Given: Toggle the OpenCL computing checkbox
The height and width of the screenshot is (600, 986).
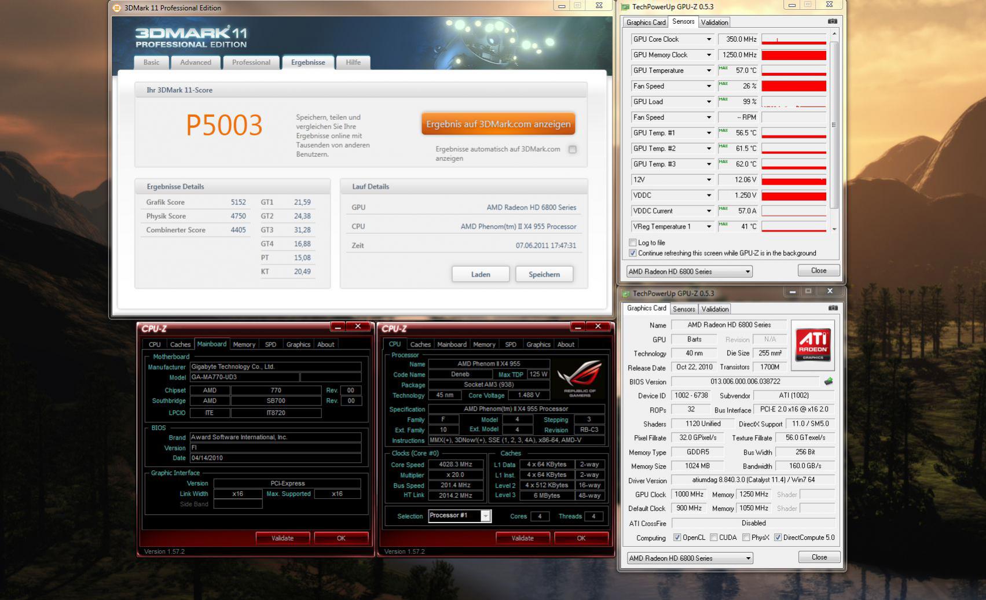Looking at the screenshot, I should click(677, 538).
